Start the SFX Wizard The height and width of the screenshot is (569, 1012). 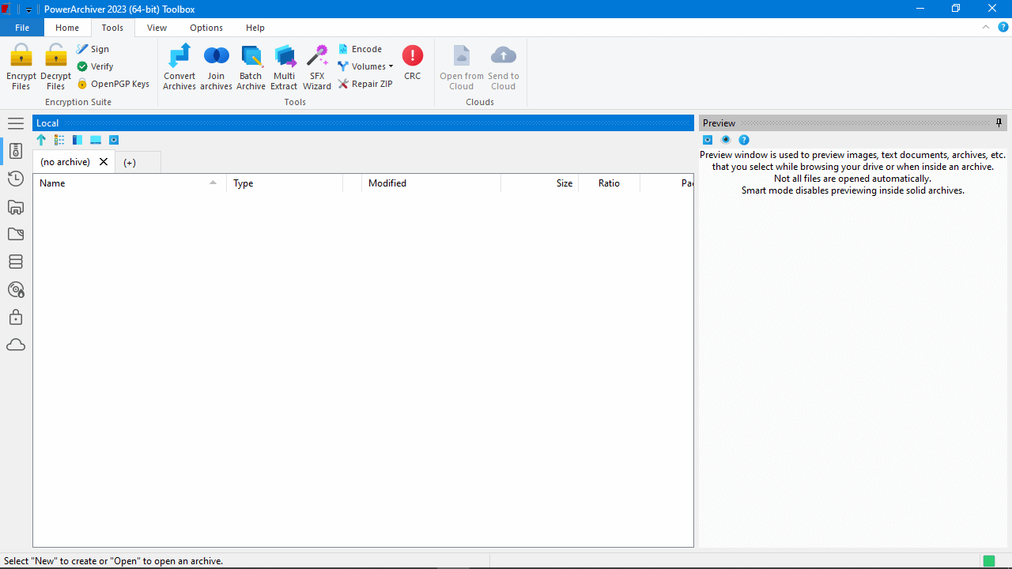(317, 67)
